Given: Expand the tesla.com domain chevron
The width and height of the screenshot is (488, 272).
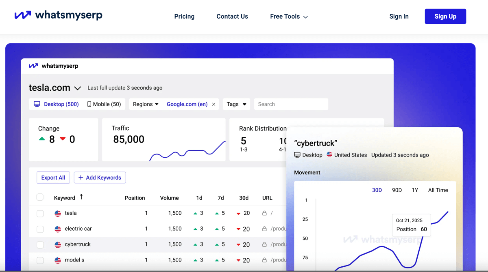Looking at the screenshot, I should (78, 88).
